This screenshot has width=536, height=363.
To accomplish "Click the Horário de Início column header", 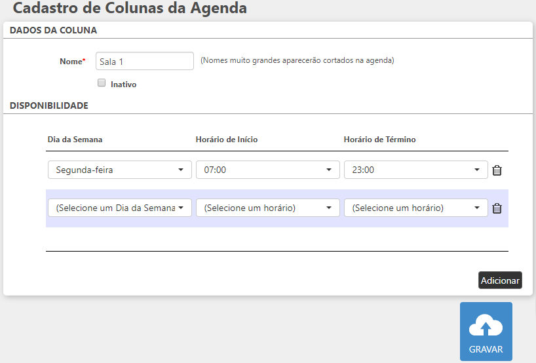I will coord(227,140).
